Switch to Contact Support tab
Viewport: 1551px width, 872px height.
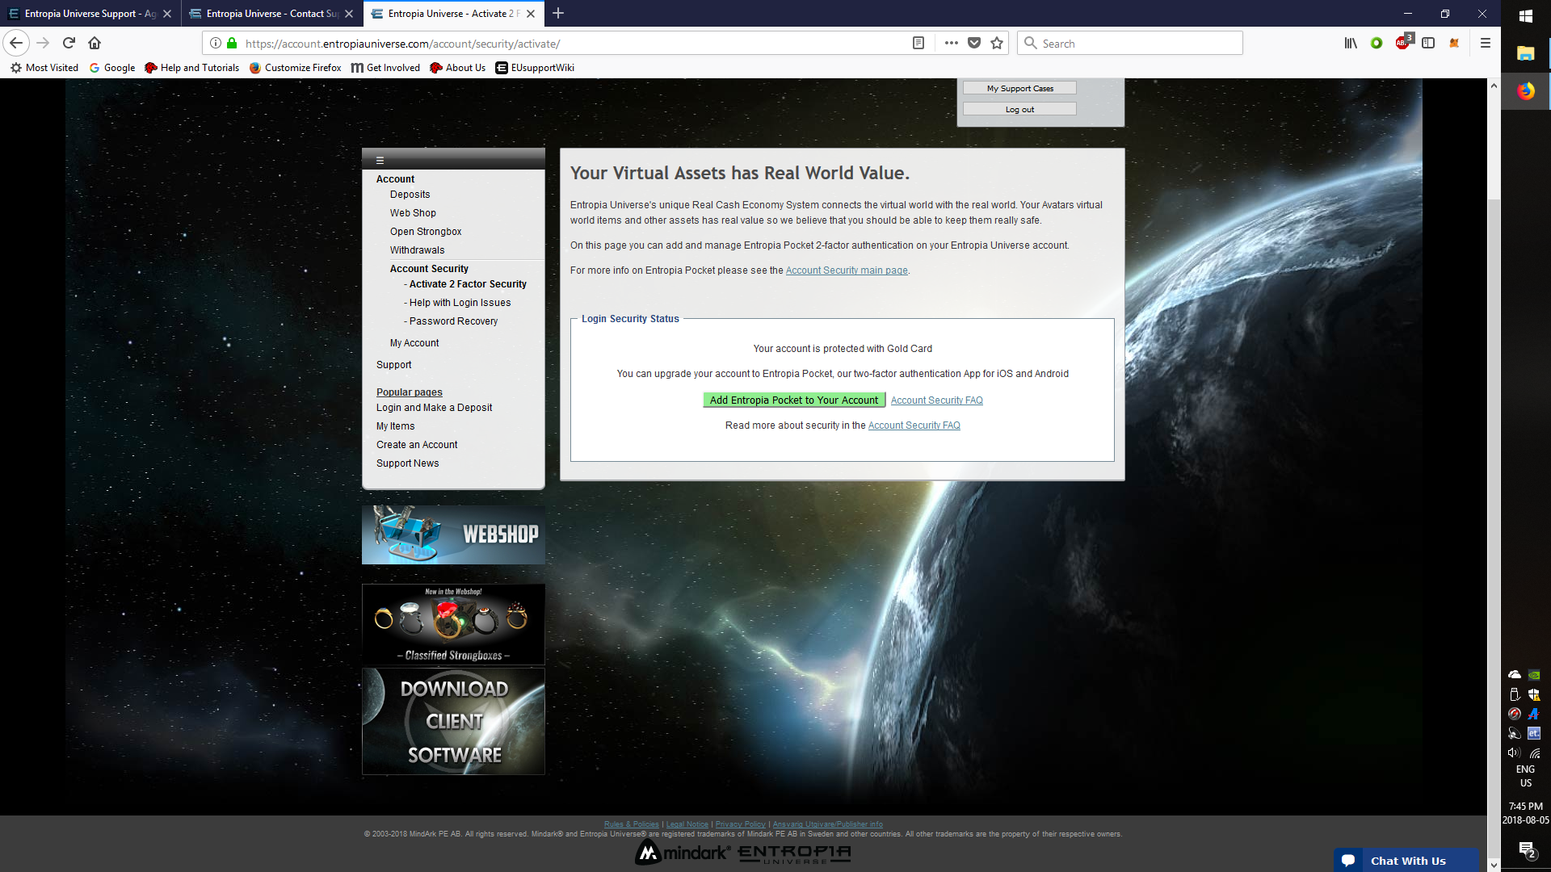point(263,13)
